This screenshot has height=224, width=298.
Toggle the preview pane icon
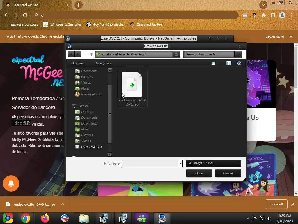click(x=229, y=63)
